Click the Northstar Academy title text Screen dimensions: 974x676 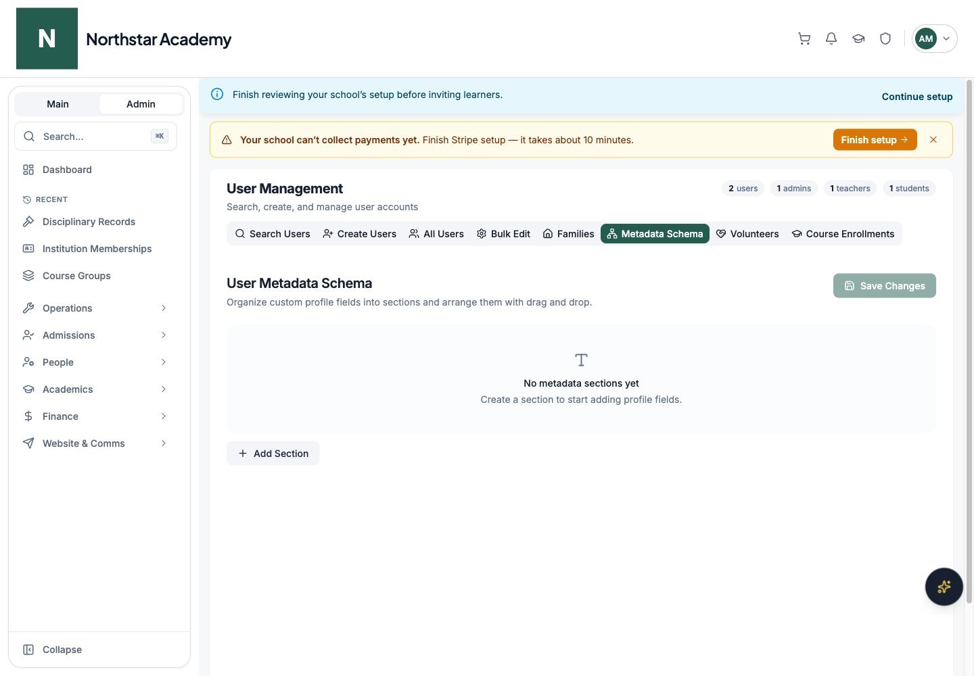point(158,39)
